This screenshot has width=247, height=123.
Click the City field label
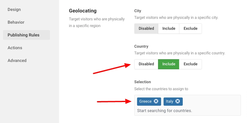point(138,11)
